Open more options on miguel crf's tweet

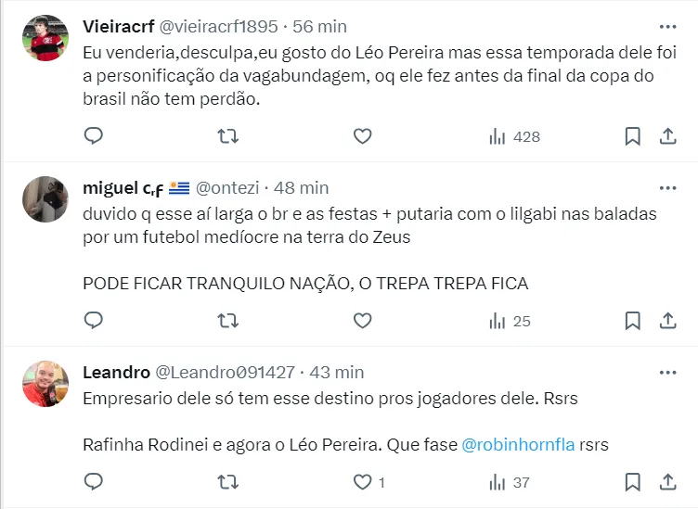[x=667, y=188]
